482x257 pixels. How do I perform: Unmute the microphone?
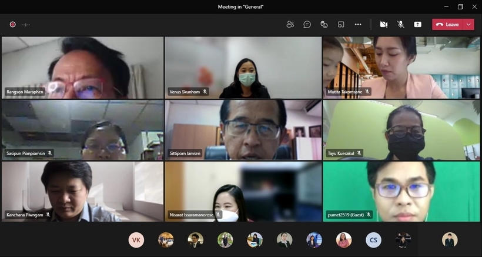coord(400,25)
